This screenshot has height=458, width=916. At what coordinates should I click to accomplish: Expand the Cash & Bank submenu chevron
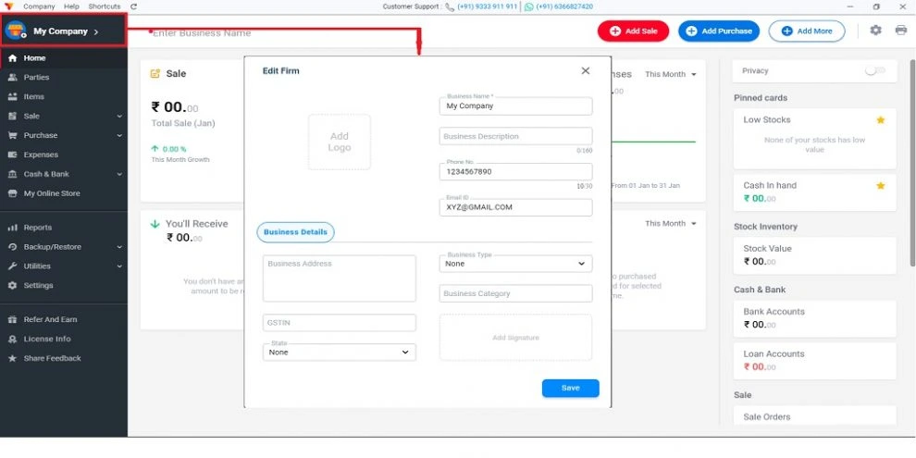[119, 174]
